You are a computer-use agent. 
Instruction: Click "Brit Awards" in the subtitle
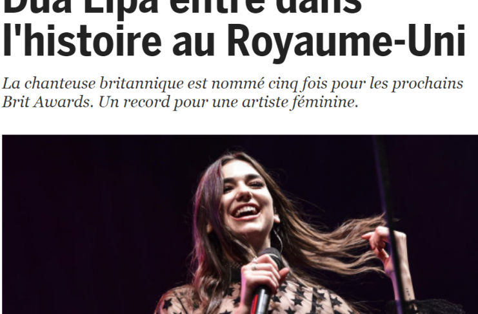coord(46,102)
